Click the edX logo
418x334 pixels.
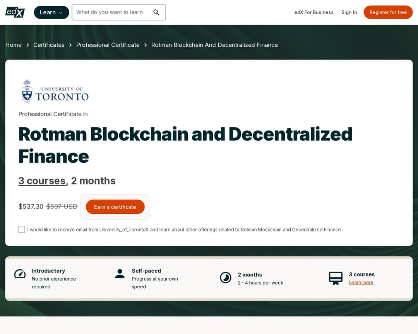(x=14, y=12)
